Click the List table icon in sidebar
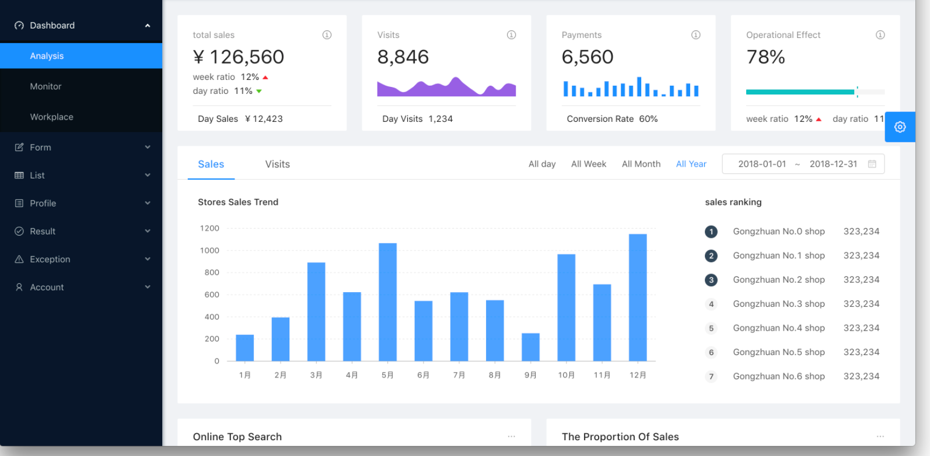 [19, 176]
